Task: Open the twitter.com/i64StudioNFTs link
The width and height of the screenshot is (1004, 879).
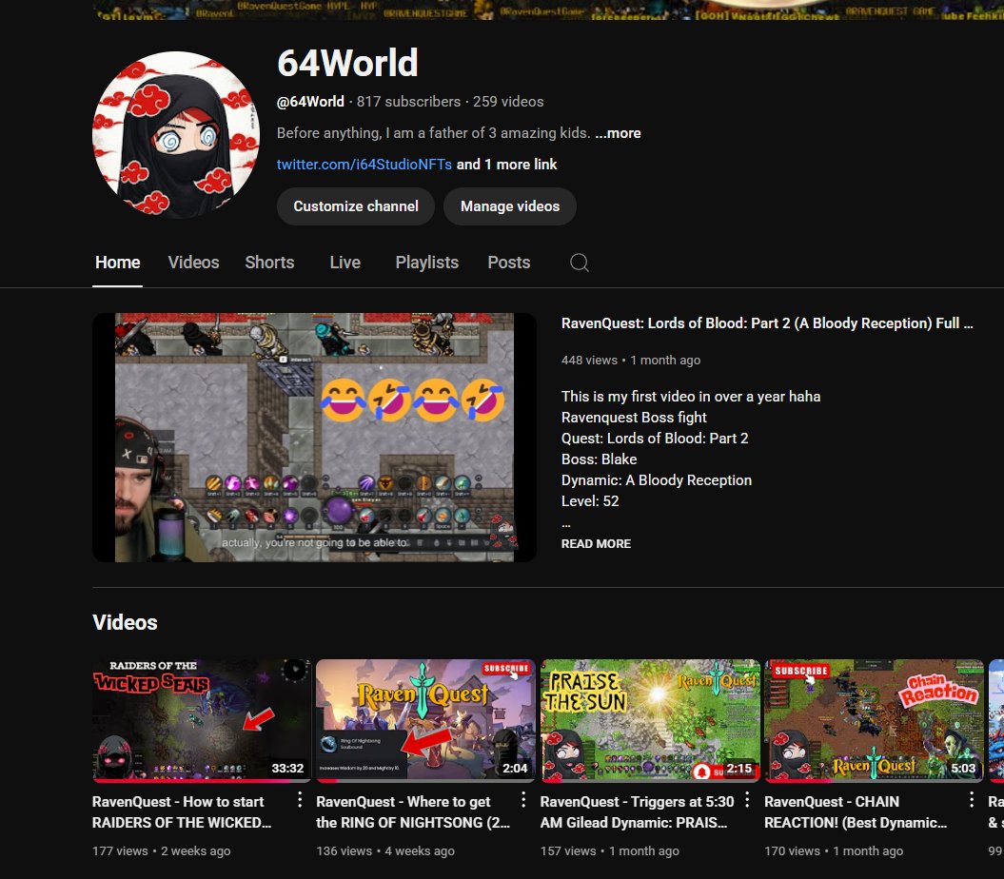Action: tap(364, 165)
